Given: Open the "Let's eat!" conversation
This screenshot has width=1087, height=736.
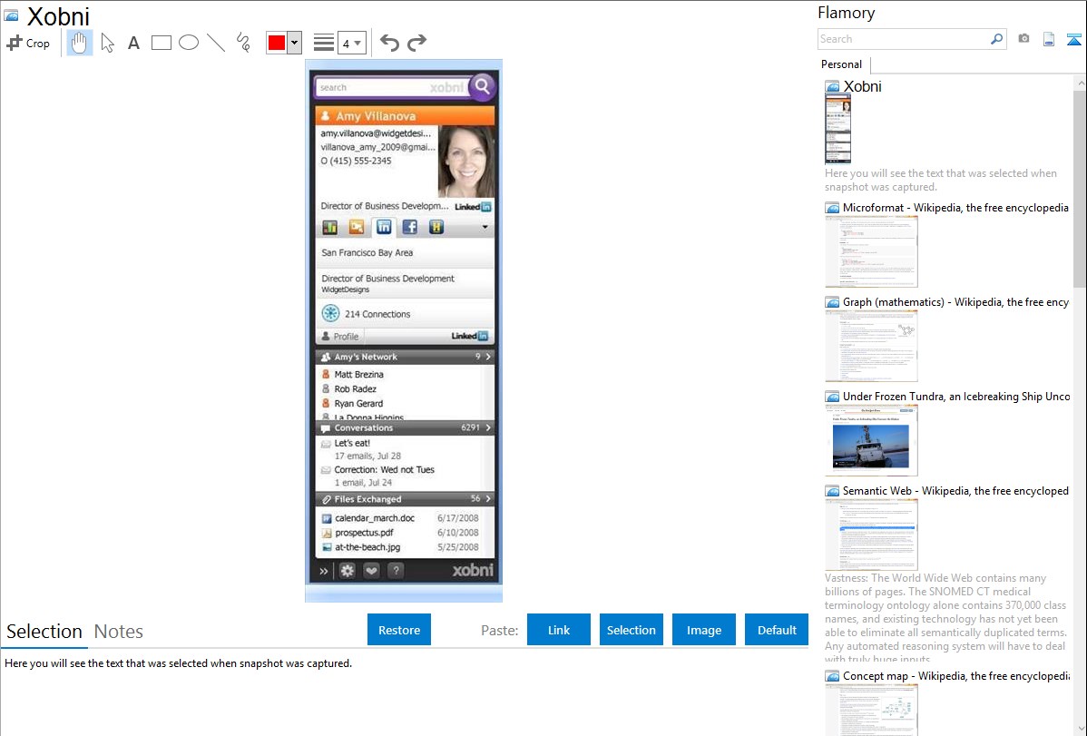Looking at the screenshot, I should 352,443.
